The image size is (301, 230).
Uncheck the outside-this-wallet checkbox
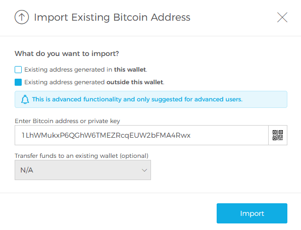tap(18, 82)
